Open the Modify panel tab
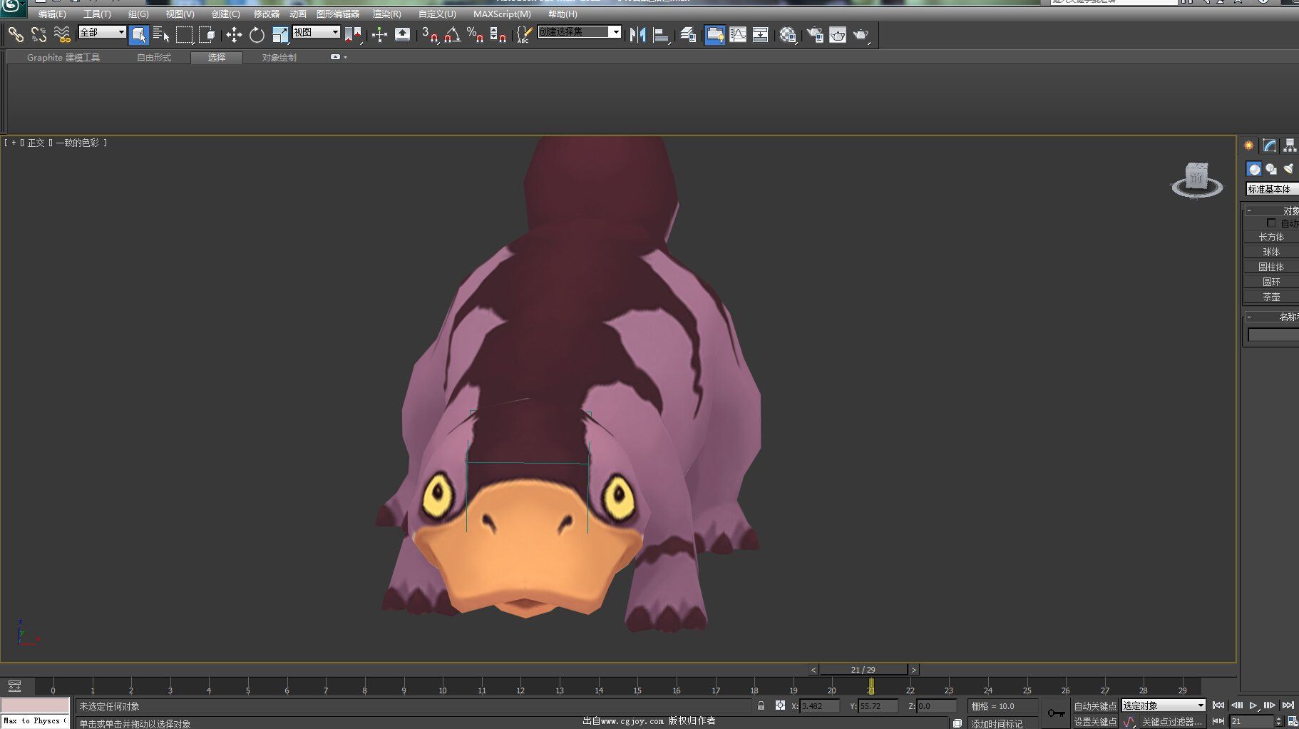1299x729 pixels. pos(1270,146)
